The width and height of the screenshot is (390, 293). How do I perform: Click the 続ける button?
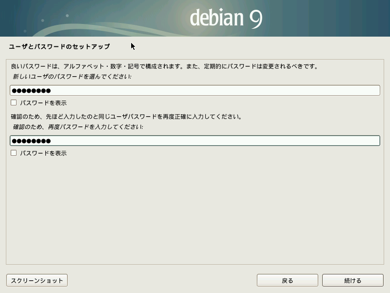pyautogui.click(x=352, y=280)
